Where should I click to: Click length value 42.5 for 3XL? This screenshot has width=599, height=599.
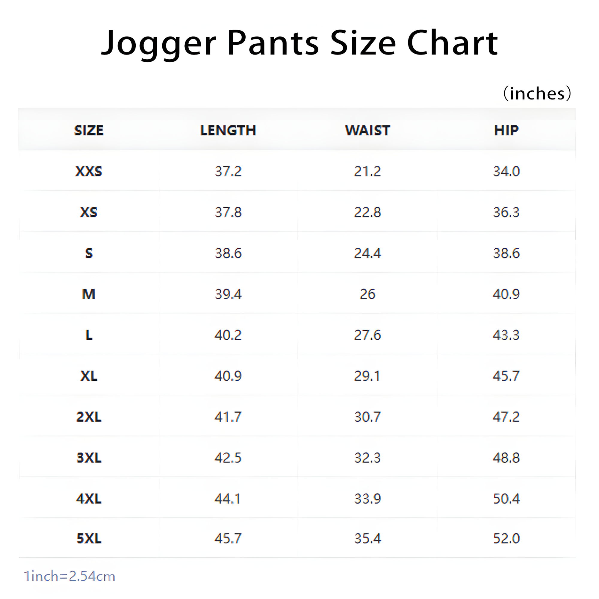point(228,458)
